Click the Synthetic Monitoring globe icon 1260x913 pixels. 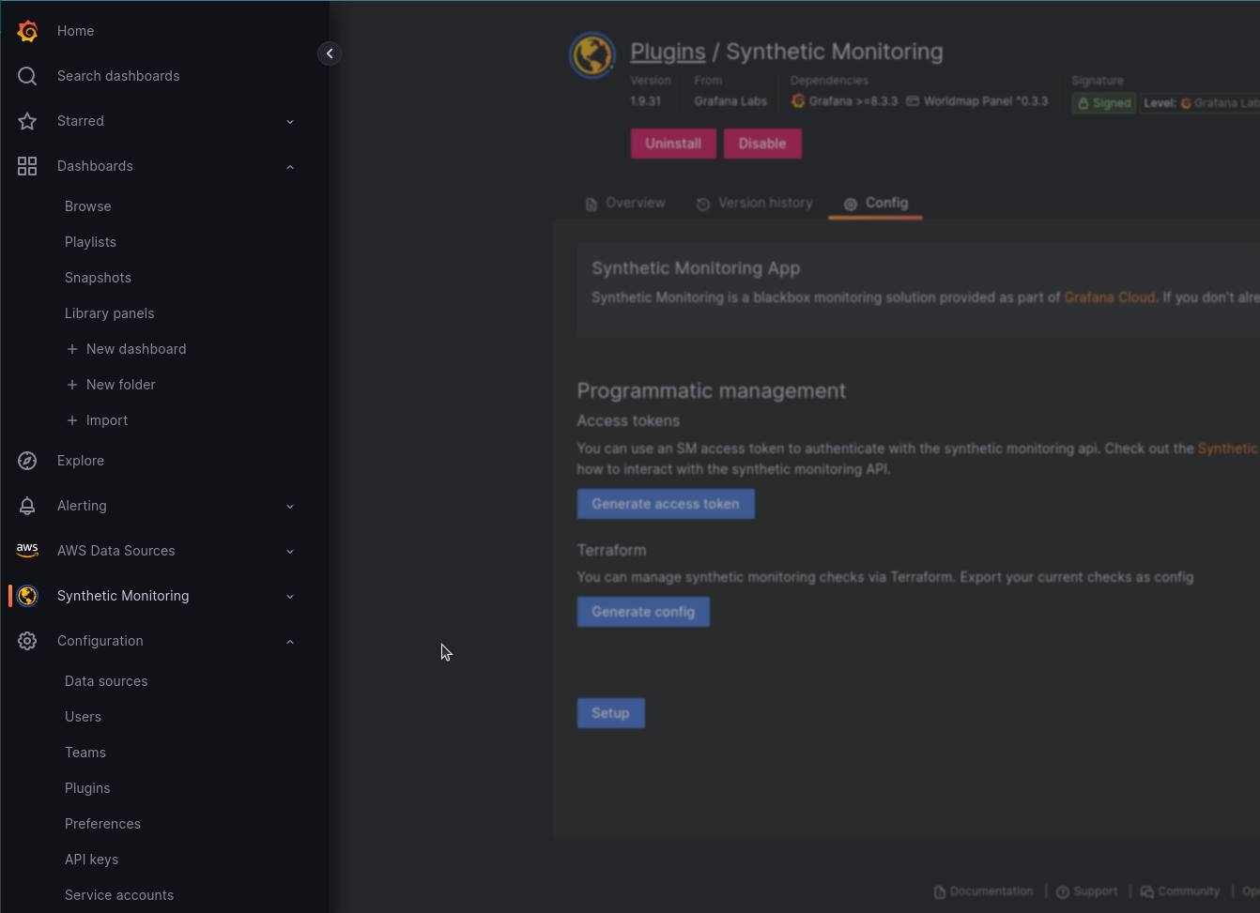(27, 596)
